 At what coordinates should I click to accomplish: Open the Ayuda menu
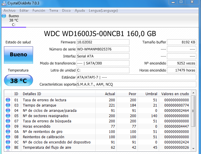coord(80,11)
